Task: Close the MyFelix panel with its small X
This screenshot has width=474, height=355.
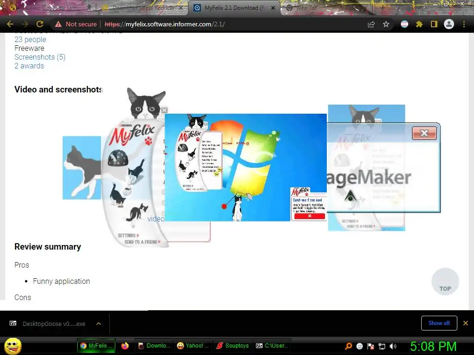Action: (164, 110)
